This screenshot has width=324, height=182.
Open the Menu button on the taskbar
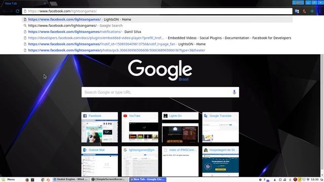(9, 179)
